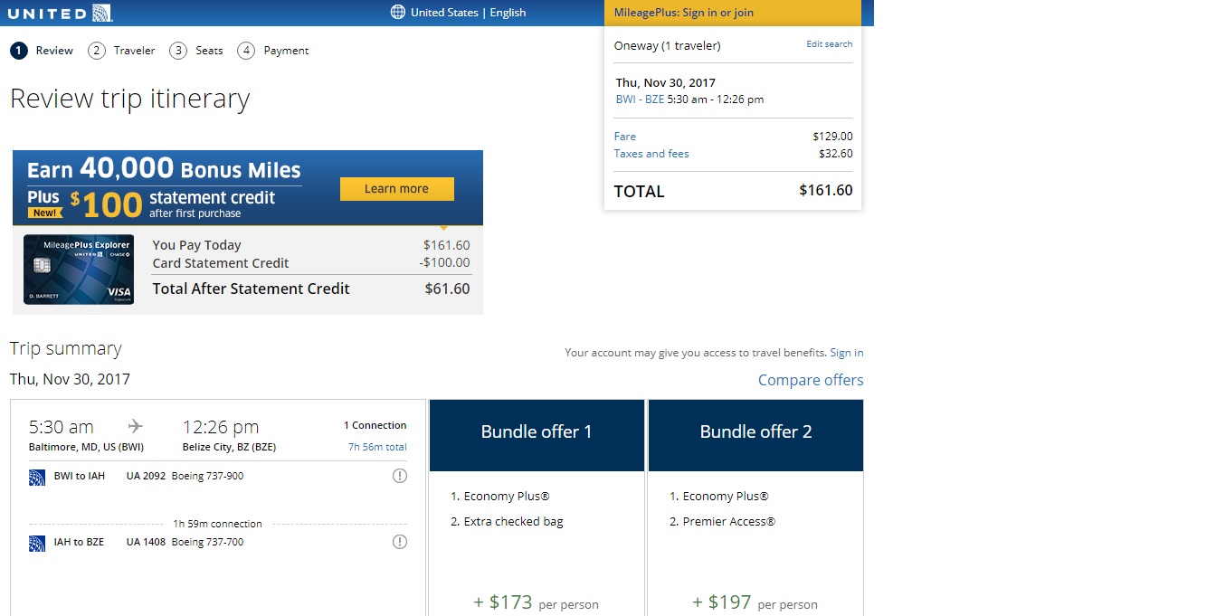Click the globe language icon
The image size is (1216, 616).
click(397, 13)
